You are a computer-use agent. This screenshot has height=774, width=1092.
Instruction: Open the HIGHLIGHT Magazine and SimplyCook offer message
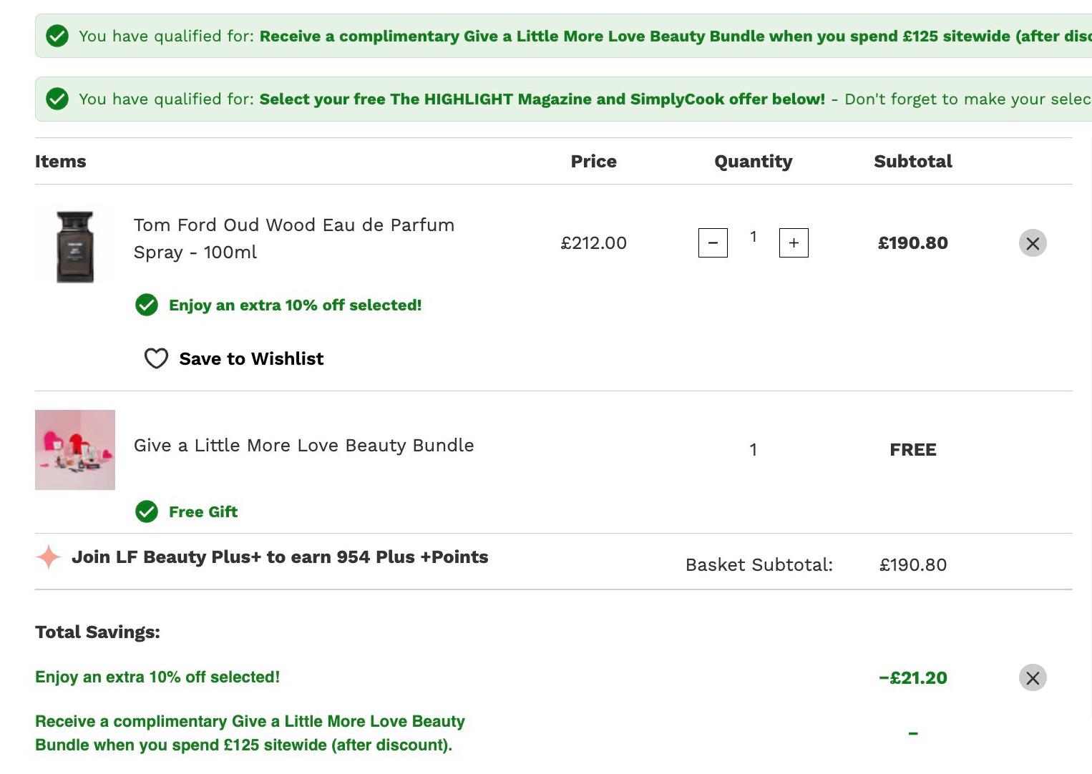(542, 99)
